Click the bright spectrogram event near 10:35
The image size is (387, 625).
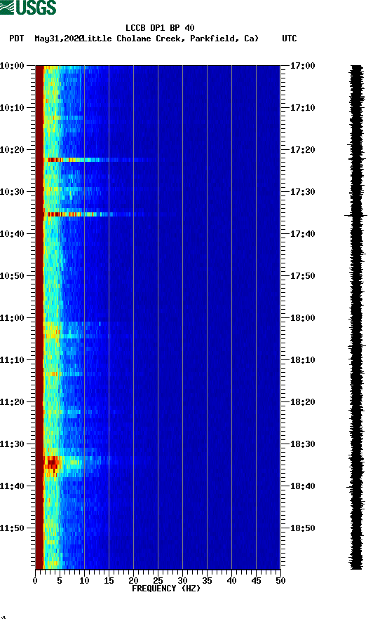click(94, 214)
